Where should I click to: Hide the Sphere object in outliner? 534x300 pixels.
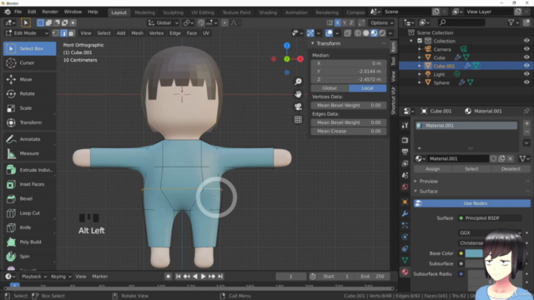coord(526,82)
